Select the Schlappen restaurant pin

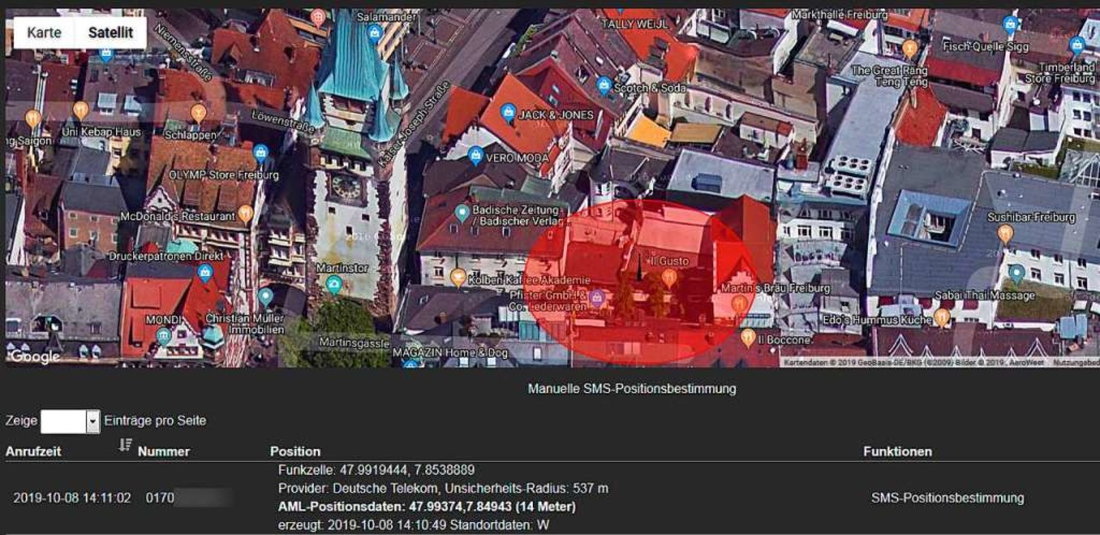[198, 114]
